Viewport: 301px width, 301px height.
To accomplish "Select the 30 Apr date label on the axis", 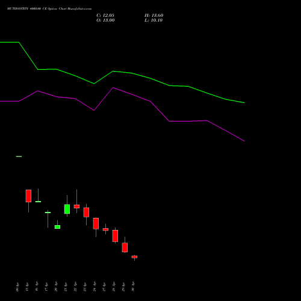I will click(x=133, y=287).
